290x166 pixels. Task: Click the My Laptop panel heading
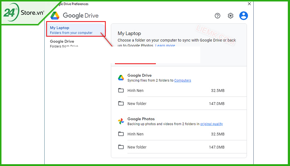pyautogui.click(x=129, y=33)
